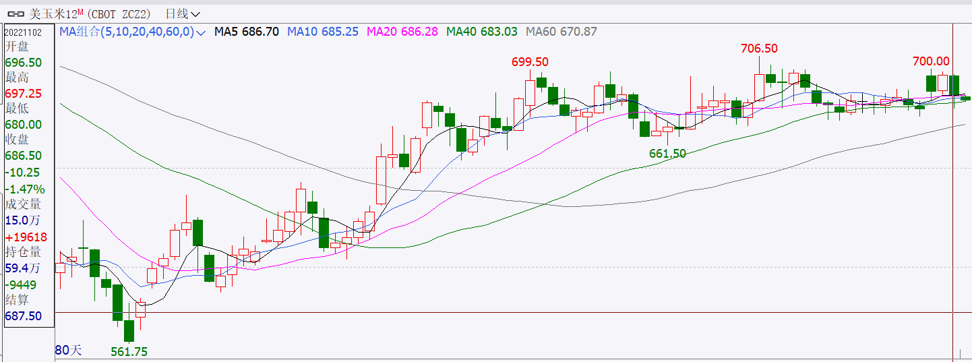Click the MA10 685.25 legend label

pyautogui.click(x=323, y=31)
